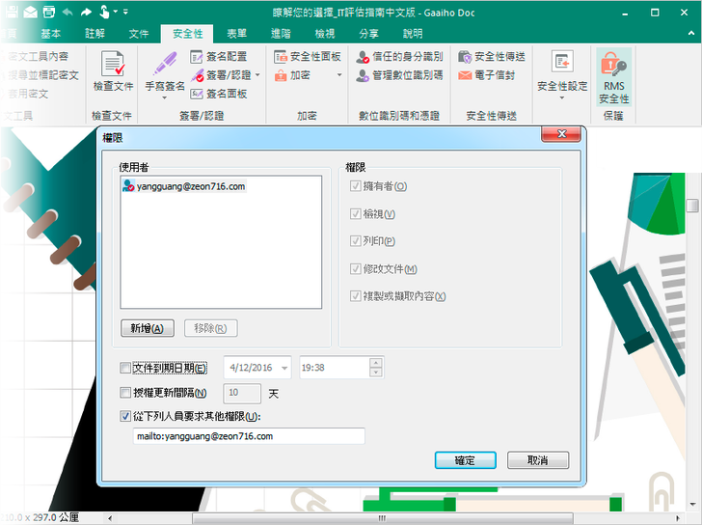Screen dimensions: 702x525
Task: Click the 授權更新間隔 days field
Action: 242,393
